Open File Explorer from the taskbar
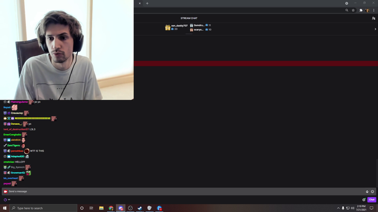The width and height of the screenshot is (378, 212). coord(101,208)
